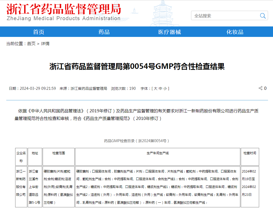Set font size to 大
Image resolution: width=273 pixels, height=211 pixels.
coord(155,88)
